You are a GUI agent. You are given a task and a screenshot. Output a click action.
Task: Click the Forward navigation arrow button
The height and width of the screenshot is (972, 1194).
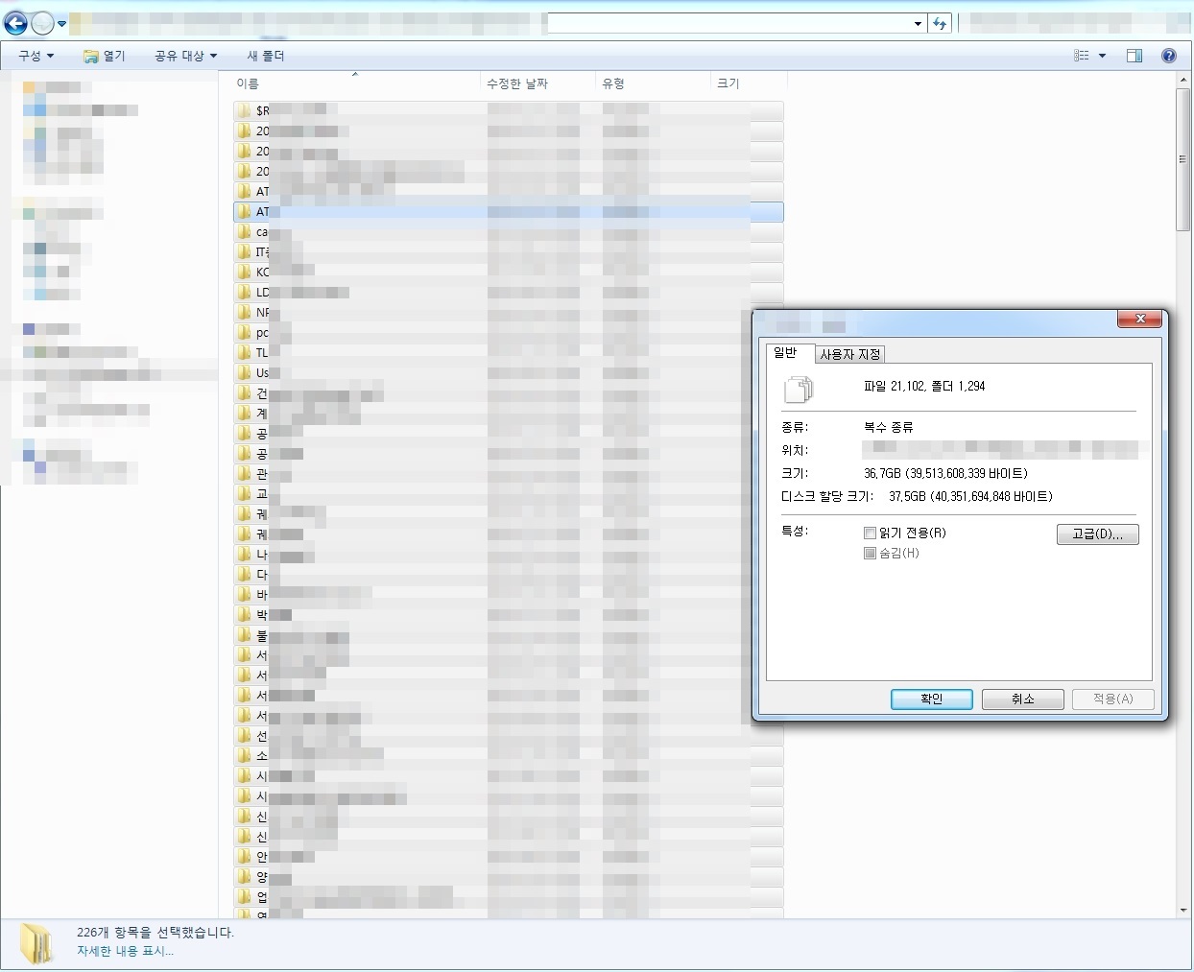coord(42,23)
